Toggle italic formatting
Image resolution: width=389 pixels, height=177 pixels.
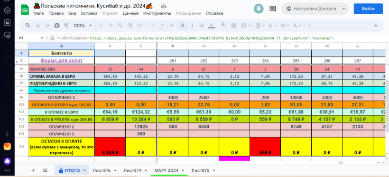tap(192, 25)
